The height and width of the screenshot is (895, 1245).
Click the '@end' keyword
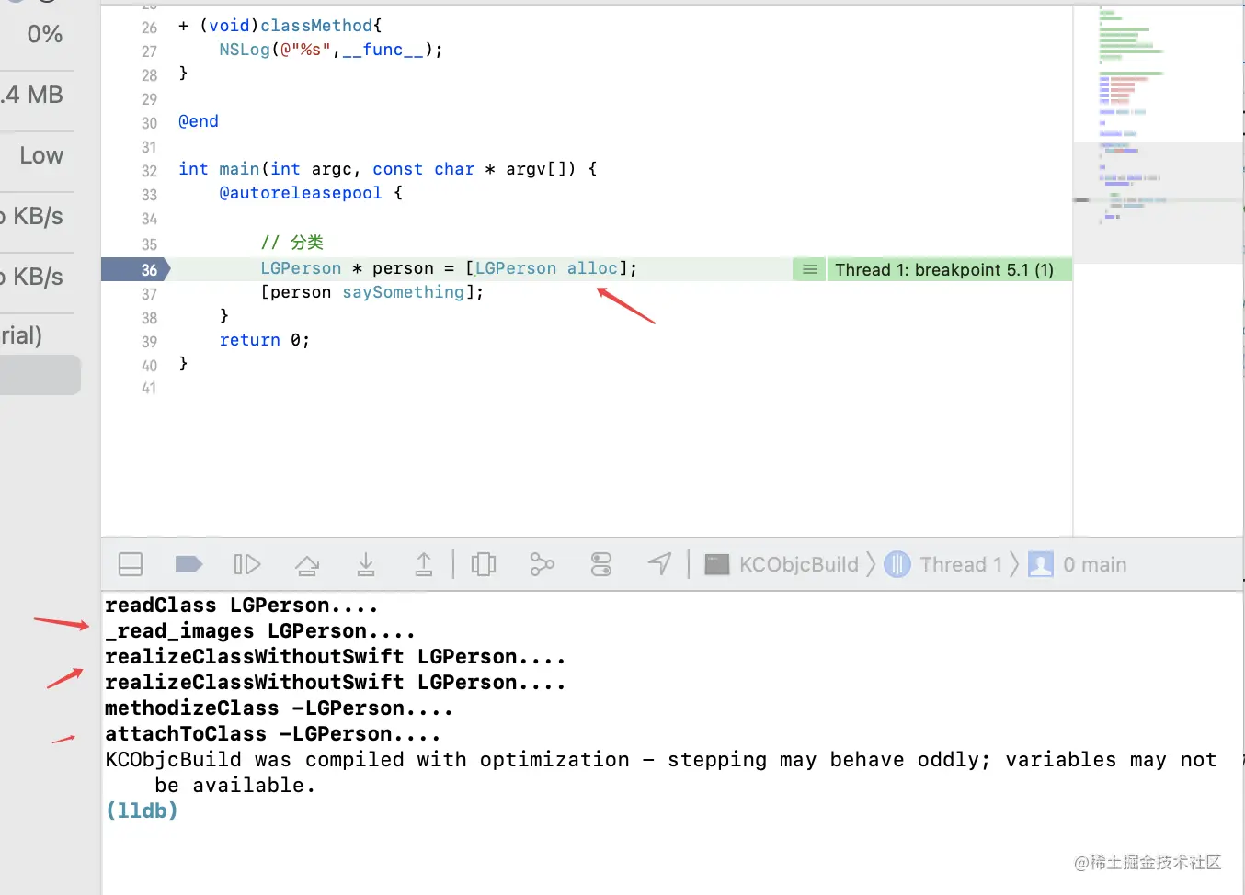click(x=199, y=121)
